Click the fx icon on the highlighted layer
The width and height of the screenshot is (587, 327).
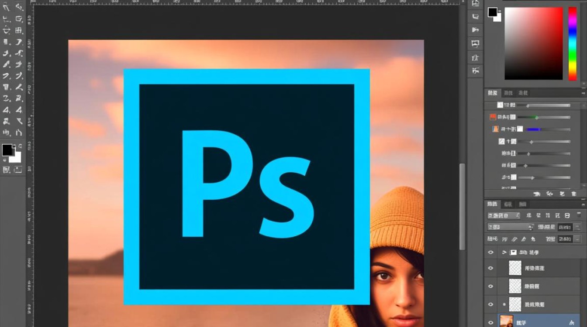[x=572, y=323]
